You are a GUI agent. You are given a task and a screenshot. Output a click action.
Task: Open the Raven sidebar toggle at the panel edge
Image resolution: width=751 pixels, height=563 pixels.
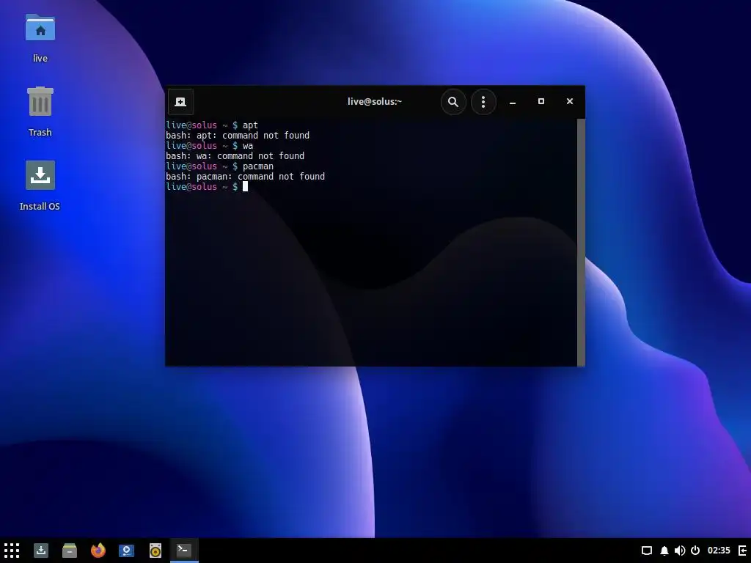743,551
